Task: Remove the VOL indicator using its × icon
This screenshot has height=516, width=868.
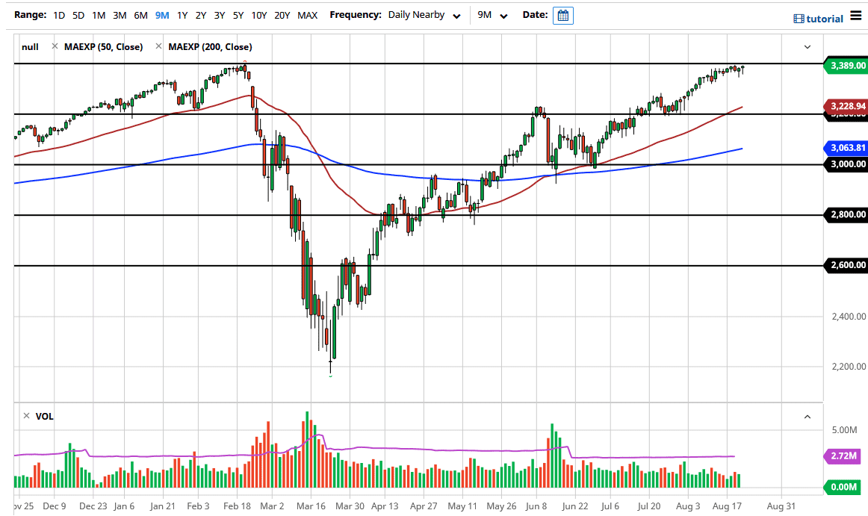Action: click(25, 415)
